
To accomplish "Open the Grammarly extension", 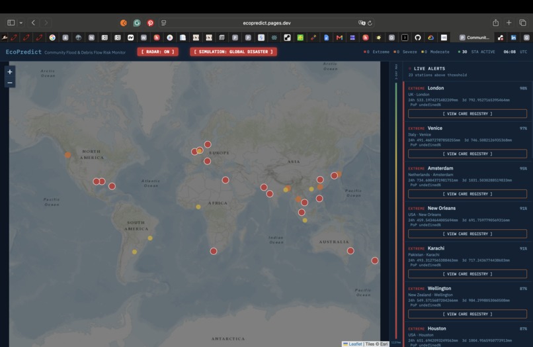I will click(137, 23).
